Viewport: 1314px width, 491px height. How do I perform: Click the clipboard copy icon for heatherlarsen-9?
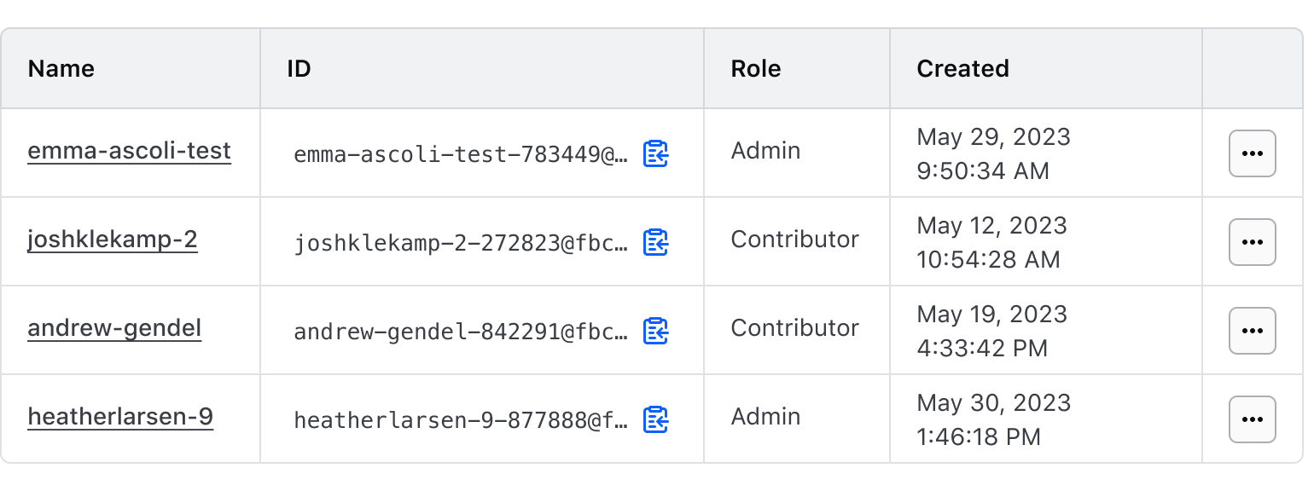pyautogui.click(x=655, y=420)
